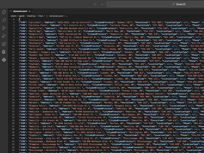Viewport: 204px width, 153px height.
Task: Click "Stoney Creek" STN value on line 25
Action: (x=37, y=91)
